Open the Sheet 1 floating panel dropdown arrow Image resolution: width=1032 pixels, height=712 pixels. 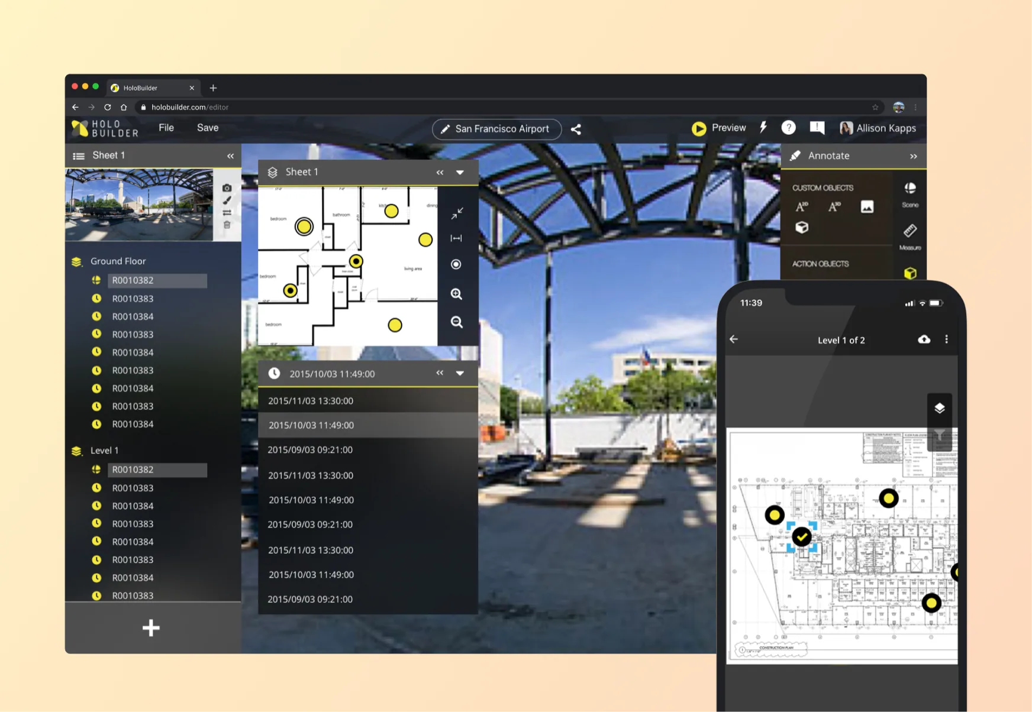click(x=460, y=173)
